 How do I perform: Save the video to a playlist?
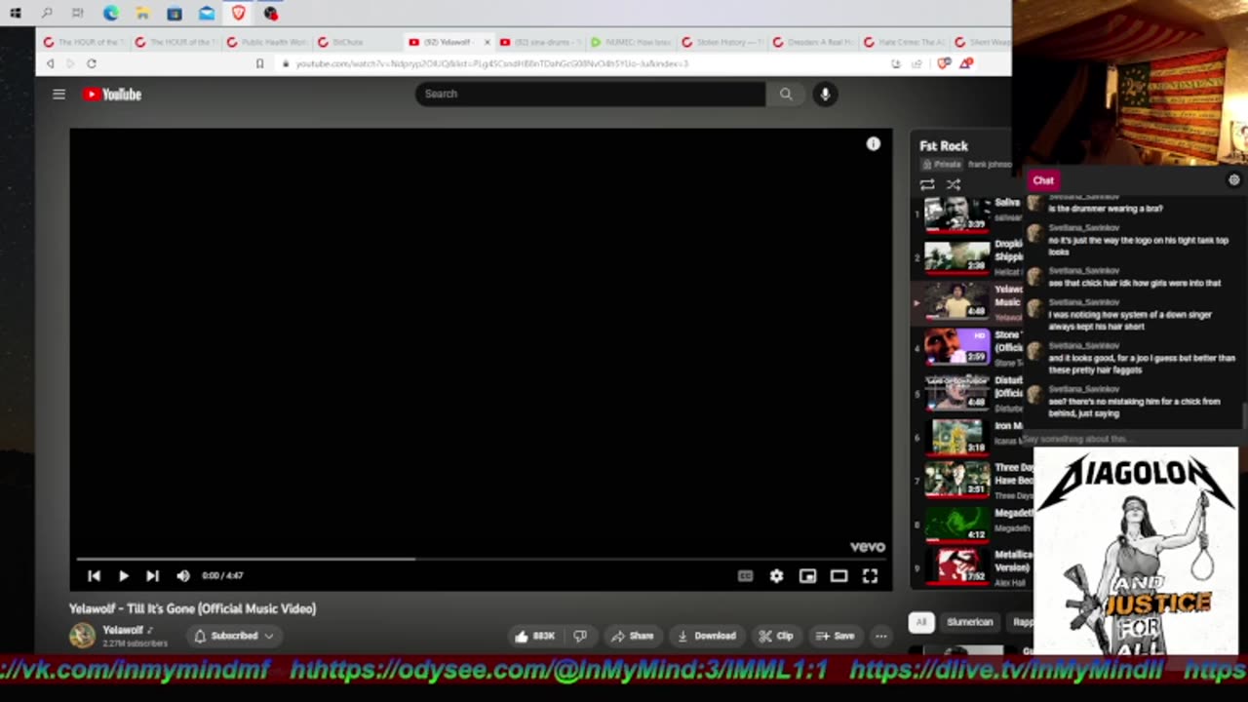836,636
